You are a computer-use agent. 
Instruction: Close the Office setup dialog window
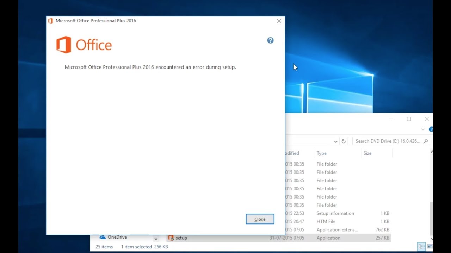pos(279,21)
